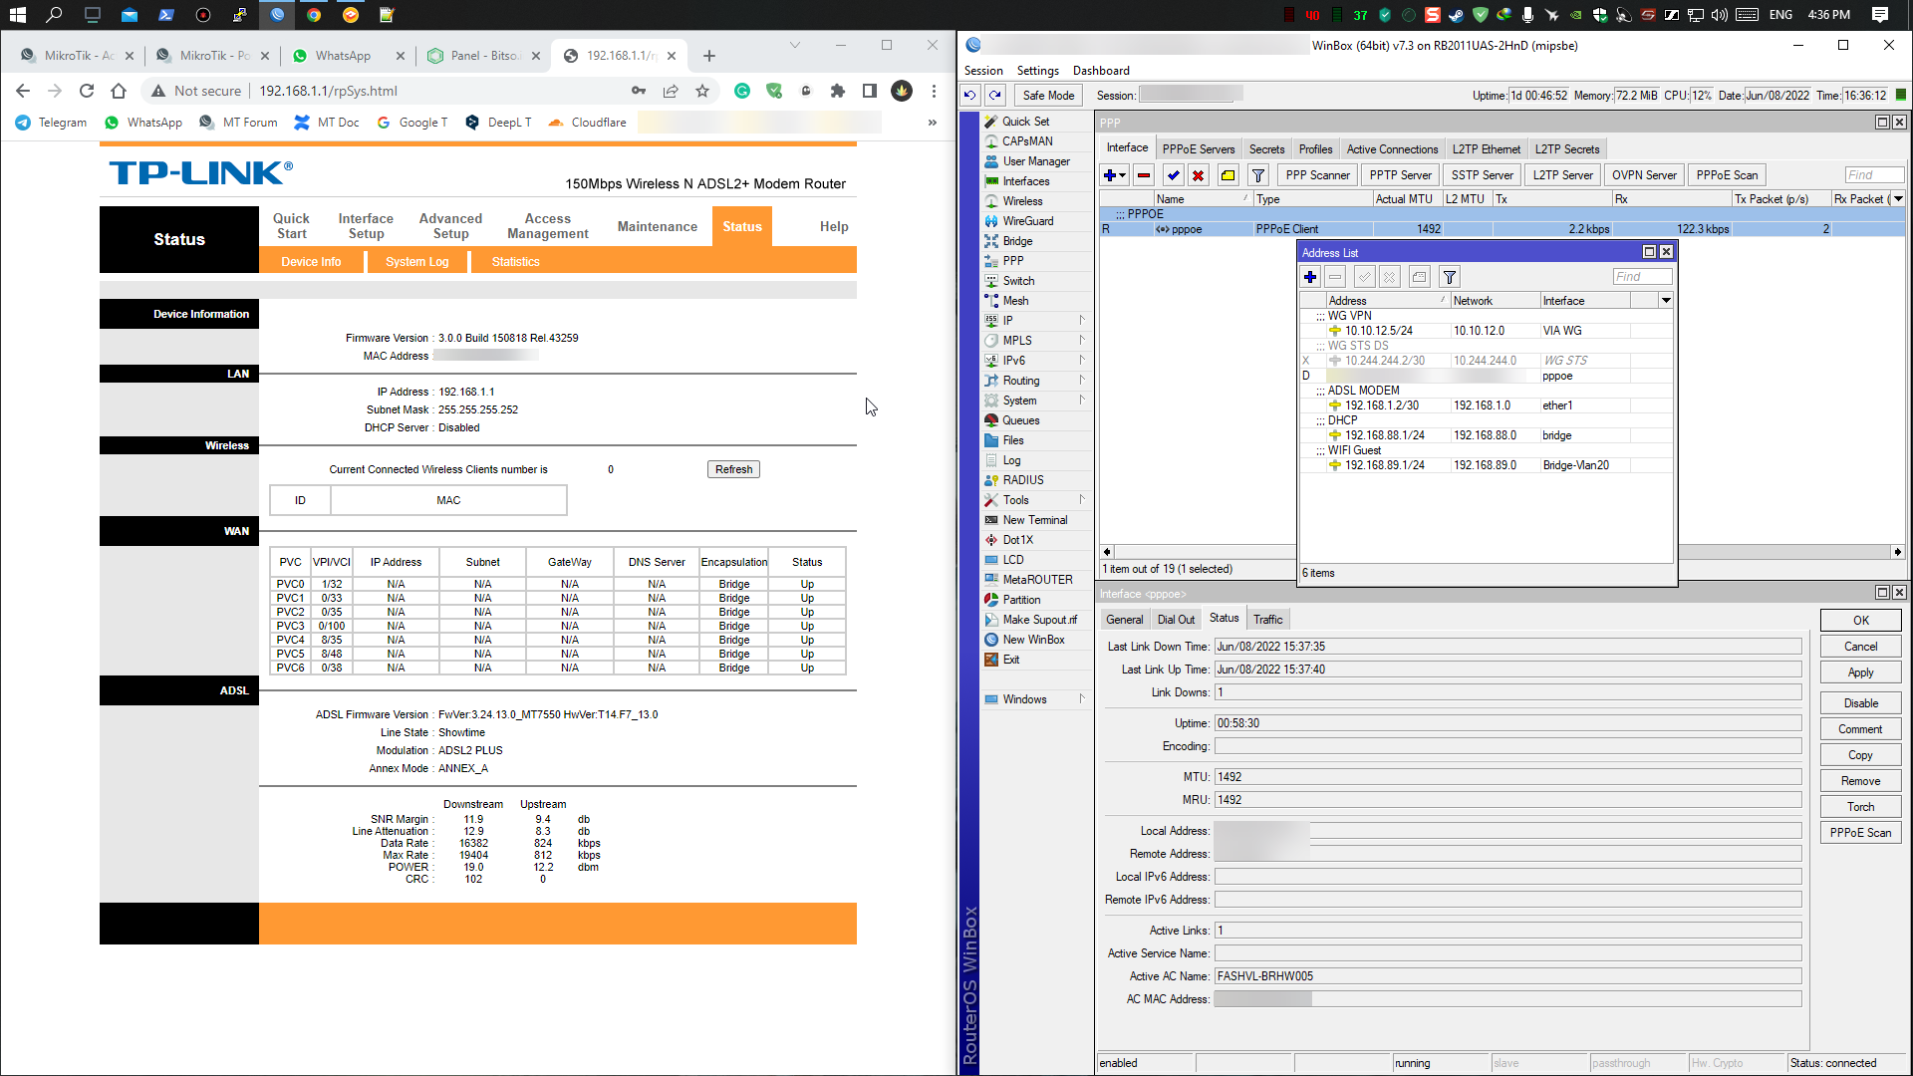The width and height of the screenshot is (1913, 1076).
Task: Open Address List column selector dropdown
Action: click(x=1665, y=300)
